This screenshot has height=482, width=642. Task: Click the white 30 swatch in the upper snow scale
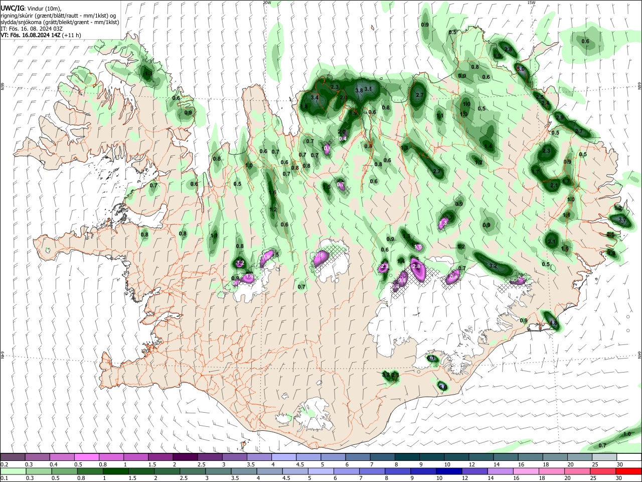click(629, 457)
